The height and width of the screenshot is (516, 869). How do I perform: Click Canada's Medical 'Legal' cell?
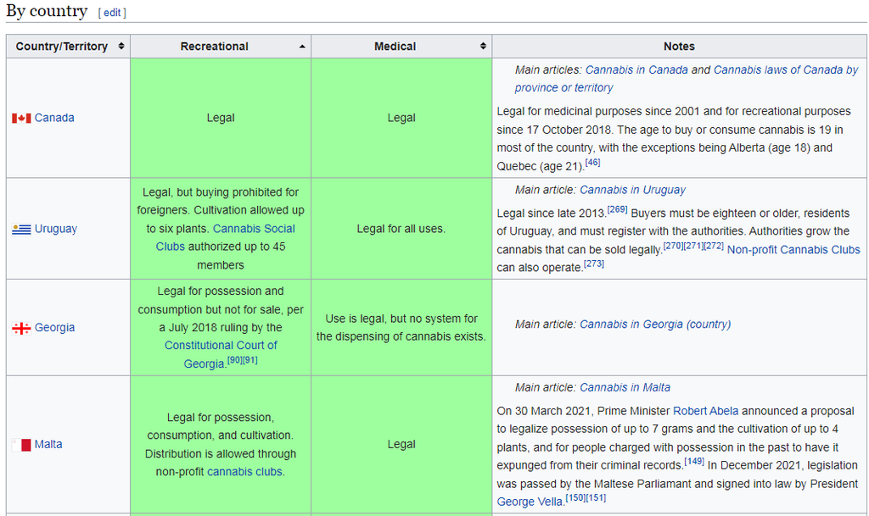[401, 118]
